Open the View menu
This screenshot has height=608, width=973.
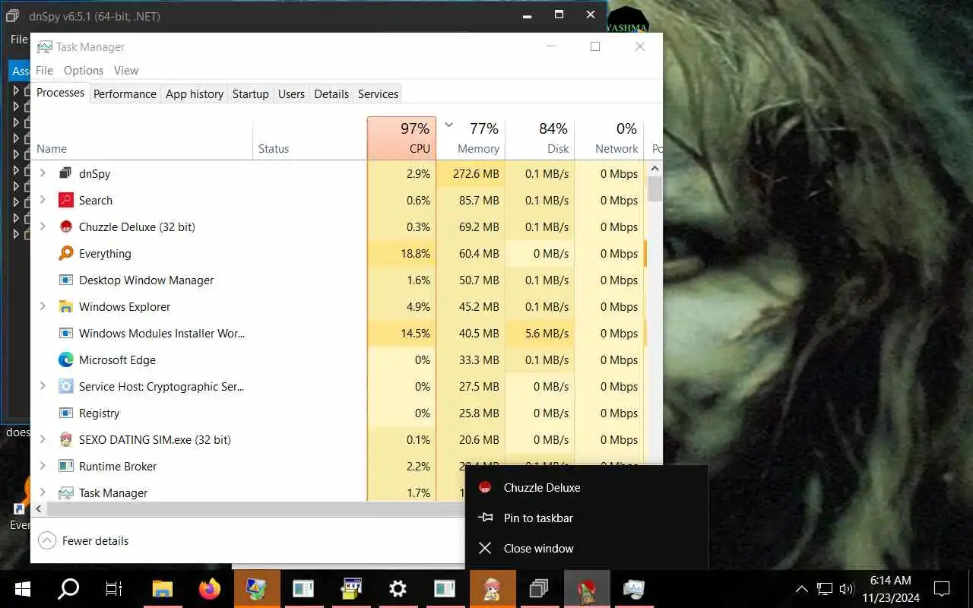pos(126,70)
